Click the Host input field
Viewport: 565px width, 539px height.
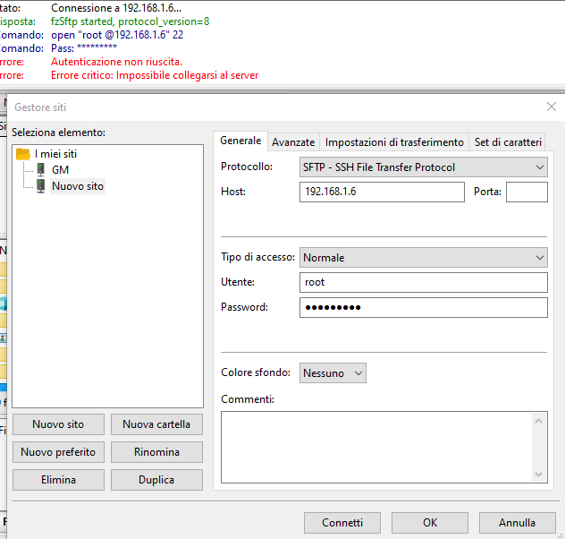(x=382, y=192)
